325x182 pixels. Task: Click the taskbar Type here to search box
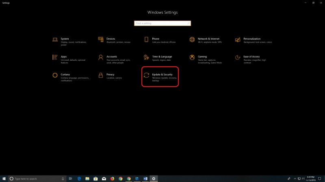pyautogui.click(x=37, y=179)
